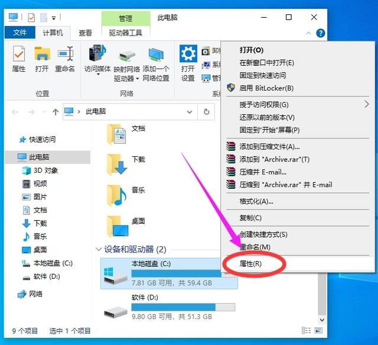
Task: Switch to details view icon in status bar
Action: 306,330
